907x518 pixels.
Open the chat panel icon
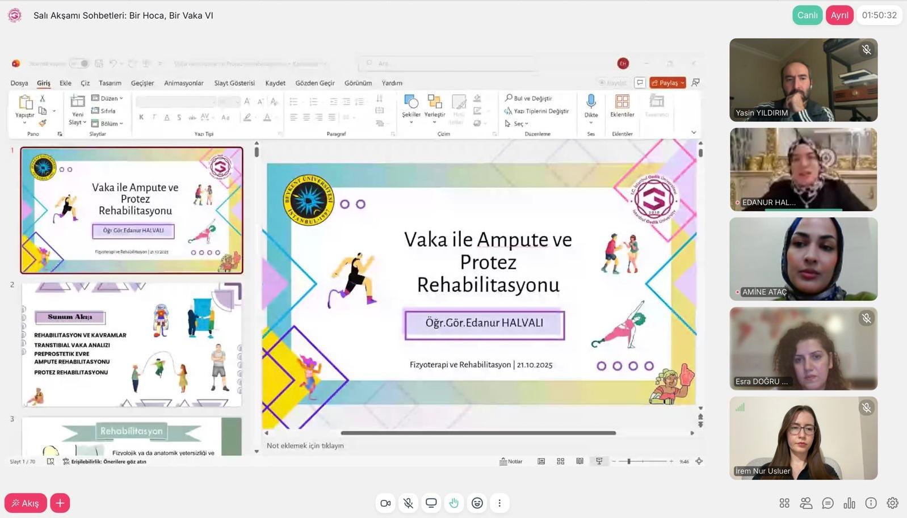coord(828,503)
